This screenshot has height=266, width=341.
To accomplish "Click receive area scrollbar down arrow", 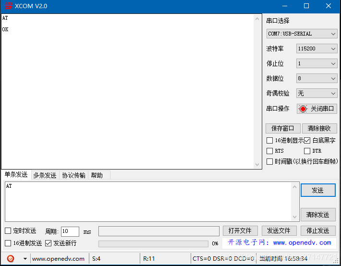I will [x=257, y=164].
